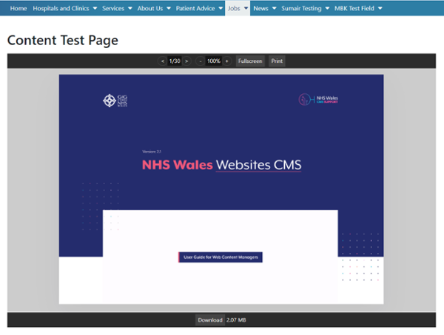The image size is (444, 335).
Task: Open the News menu
Action: click(x=260, y=8)
